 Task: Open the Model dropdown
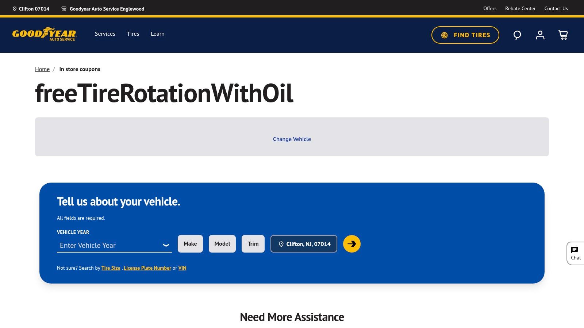pyautogui.click(x=222, y=243)
